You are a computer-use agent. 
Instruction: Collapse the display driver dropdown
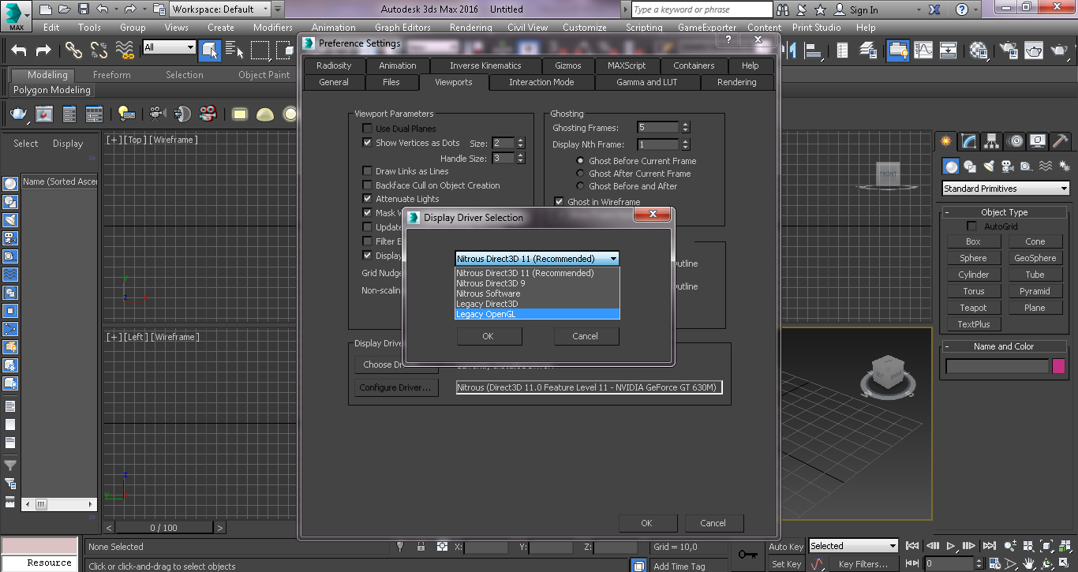[613, 259]
